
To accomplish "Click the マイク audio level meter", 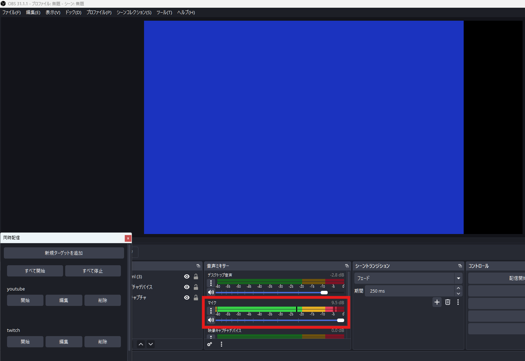I will 280,309.
